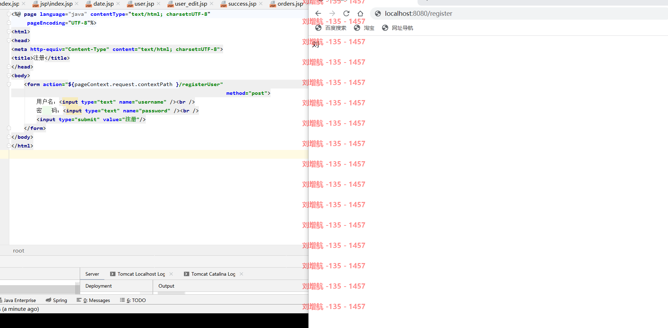Open the 网址导航 bookmark
Screen dimensions: 668x328
pos(397,28)
